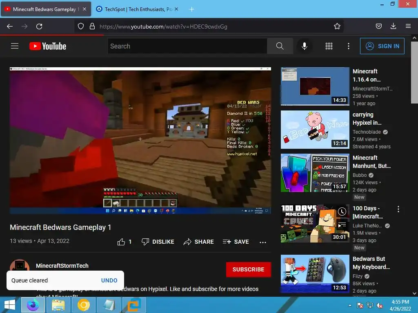Open YouTube settings three-dot menu
This screenshot has width=418, height=313.
[349, 46]
